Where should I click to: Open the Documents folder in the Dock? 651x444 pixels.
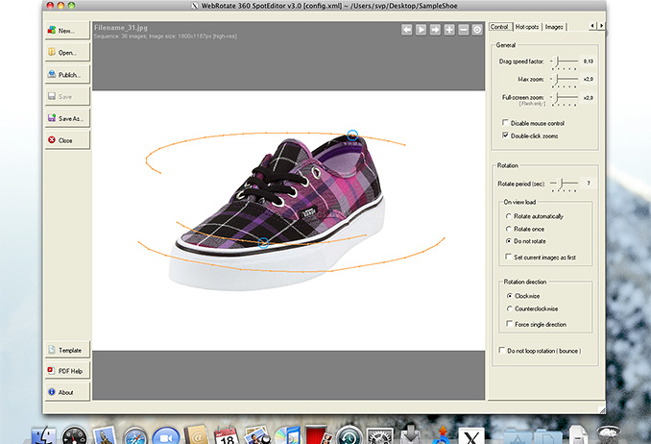(548, 436)
